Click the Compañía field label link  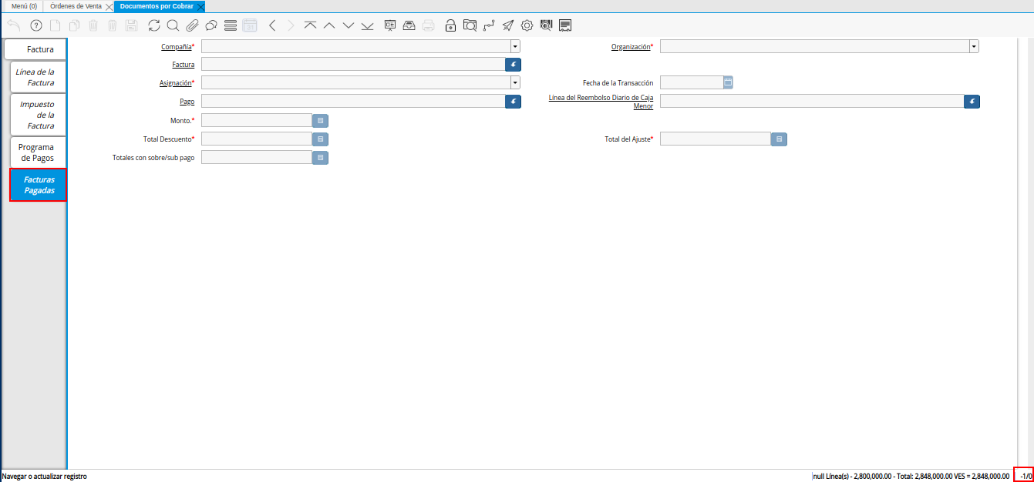[176, 47]
